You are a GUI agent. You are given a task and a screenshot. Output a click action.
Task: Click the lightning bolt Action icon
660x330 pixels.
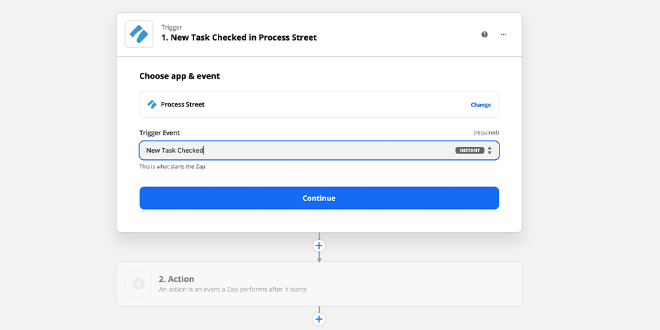click(x=138, y=284)
